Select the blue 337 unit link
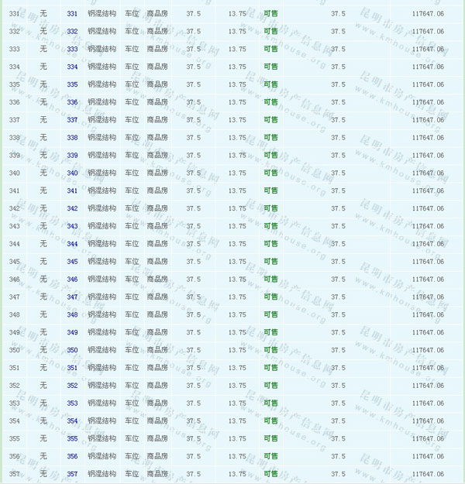Image resolution: width=465 pixels, height=484 pixels. point(72,120)
